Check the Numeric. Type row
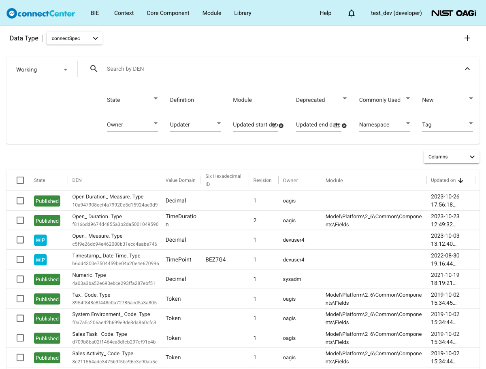This screenshot has height=369, width=486. [x=20, y=279]
